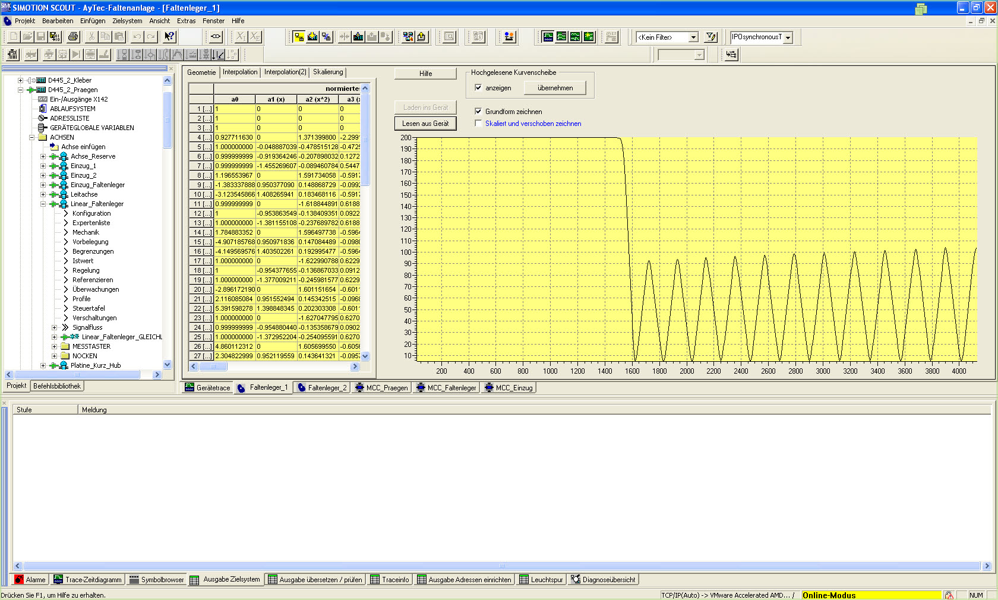This screenshot has height=600, width=998.
Task: Select Mechanik under Linear_Faltenleger
Action: pyautogui.click(x=86, y=232)
